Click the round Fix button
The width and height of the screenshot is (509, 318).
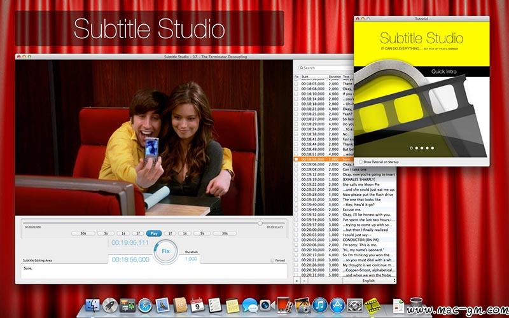tap(165, 251)
